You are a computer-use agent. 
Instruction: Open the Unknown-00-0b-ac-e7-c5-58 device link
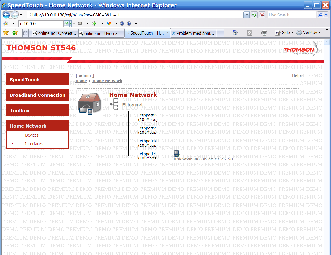point(203,159)
